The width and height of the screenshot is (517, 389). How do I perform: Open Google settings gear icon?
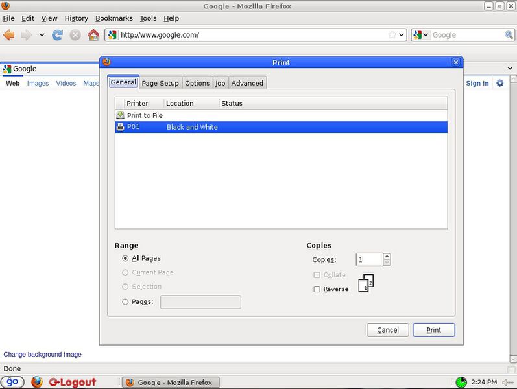pyautogui.click(x=500, y=83)
